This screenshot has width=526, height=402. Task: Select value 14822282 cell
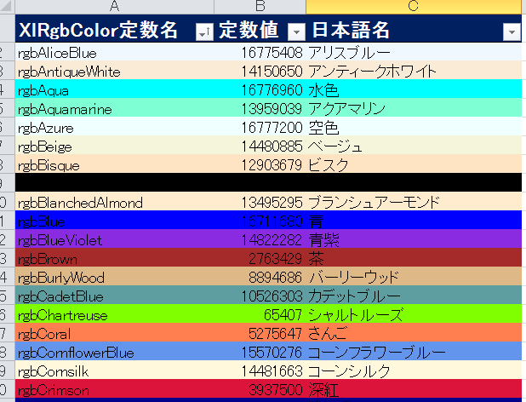click(260, 239)
